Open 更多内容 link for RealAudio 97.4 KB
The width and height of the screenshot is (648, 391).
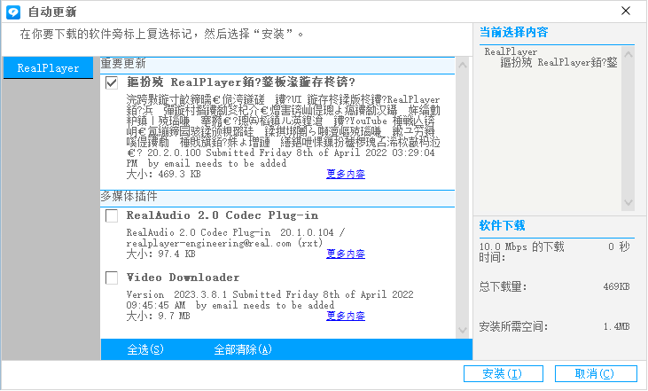coord(346,254)
